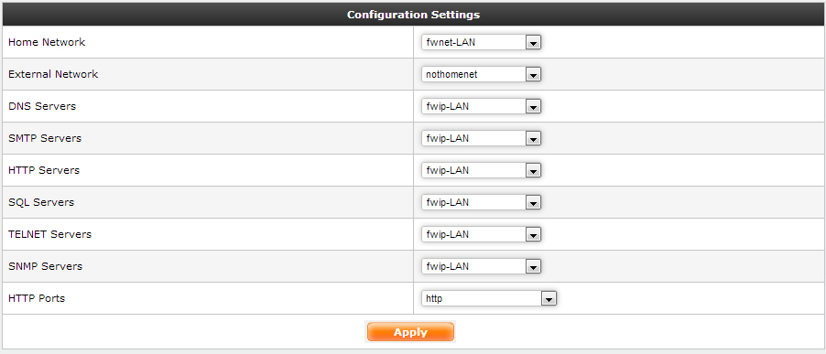The image size is (826, 354).
Task: Click the Configuration Settings header bar
Action: pyautogui.click(x=413, y=15)
